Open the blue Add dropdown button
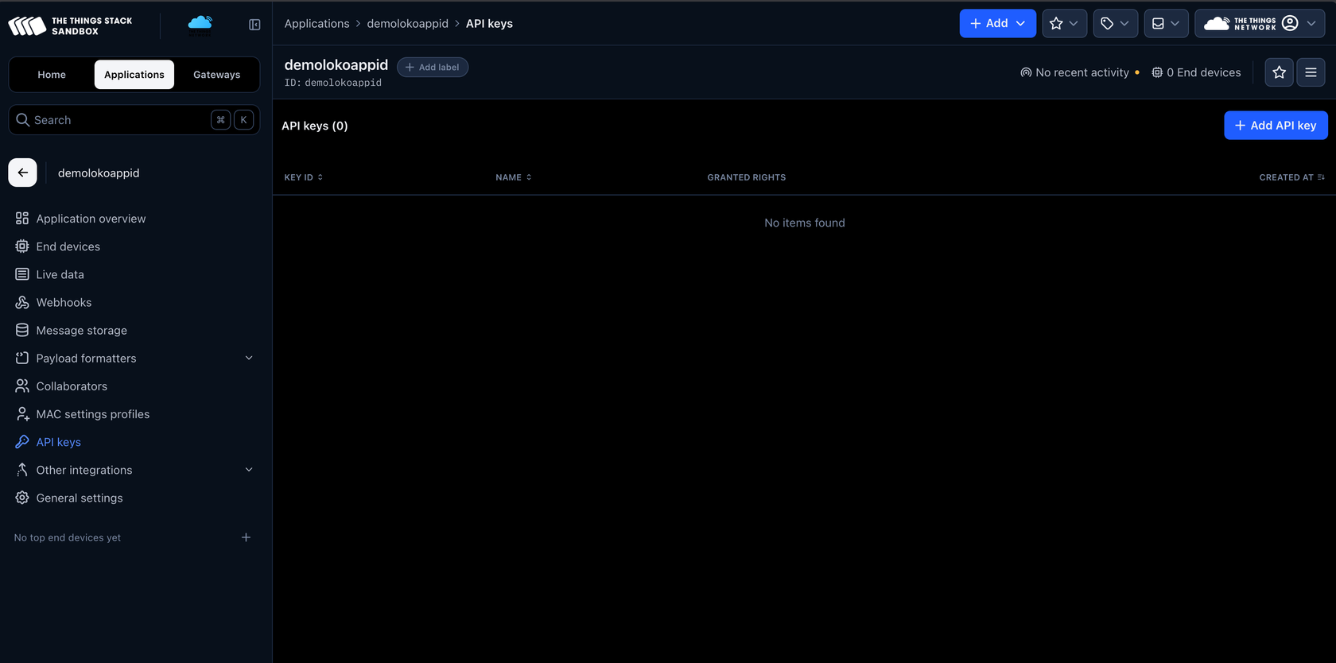 (x=997, y=24)
